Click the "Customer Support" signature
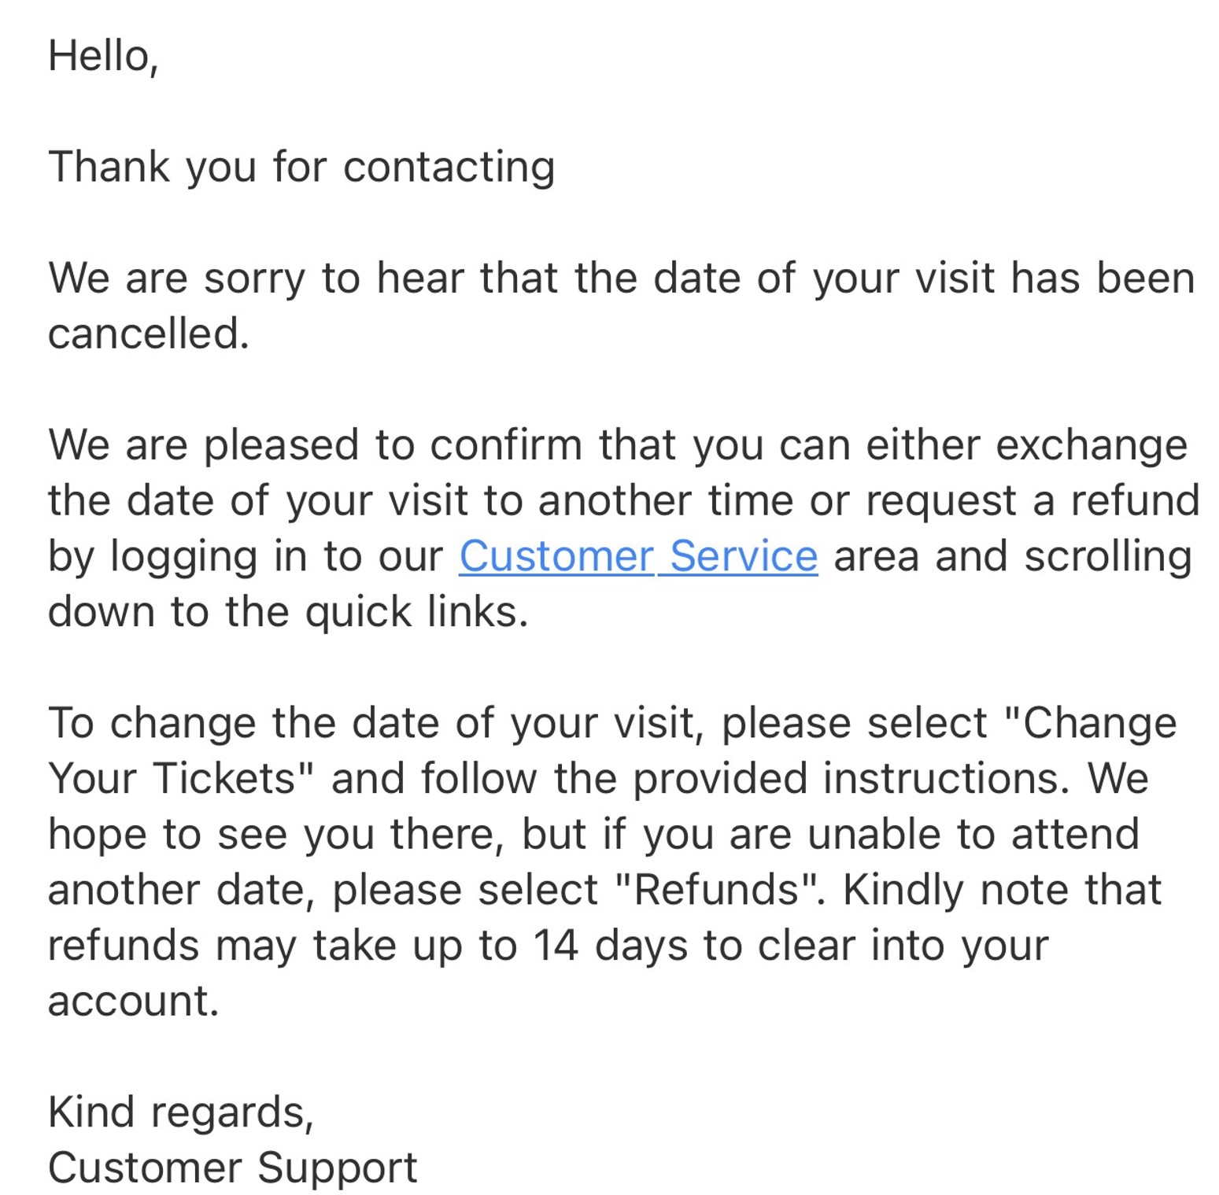Image resolution: width=1219 pixels, height=1195 pixels. pos(233,1167)
